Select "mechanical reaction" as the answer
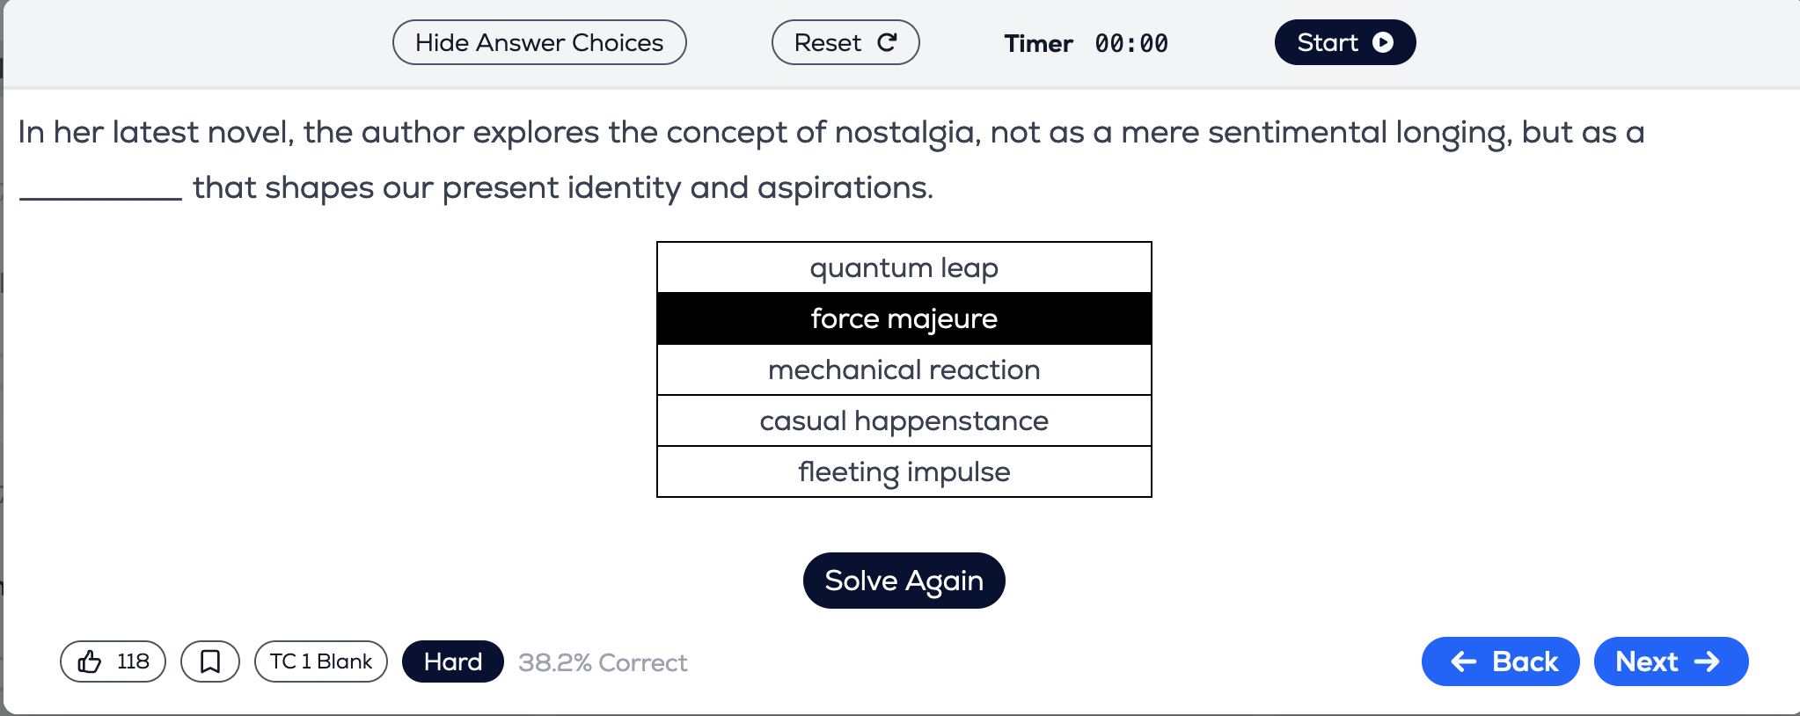The image size is (1800, 716). [904, 369]
